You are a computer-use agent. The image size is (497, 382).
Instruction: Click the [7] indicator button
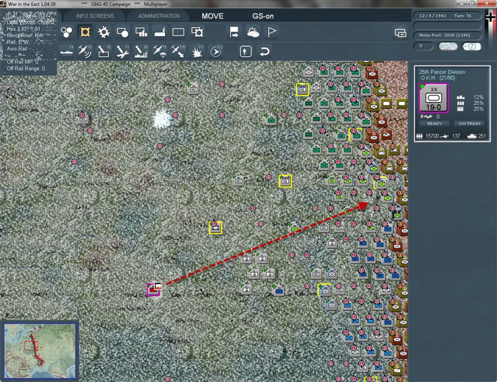point(471,47)
